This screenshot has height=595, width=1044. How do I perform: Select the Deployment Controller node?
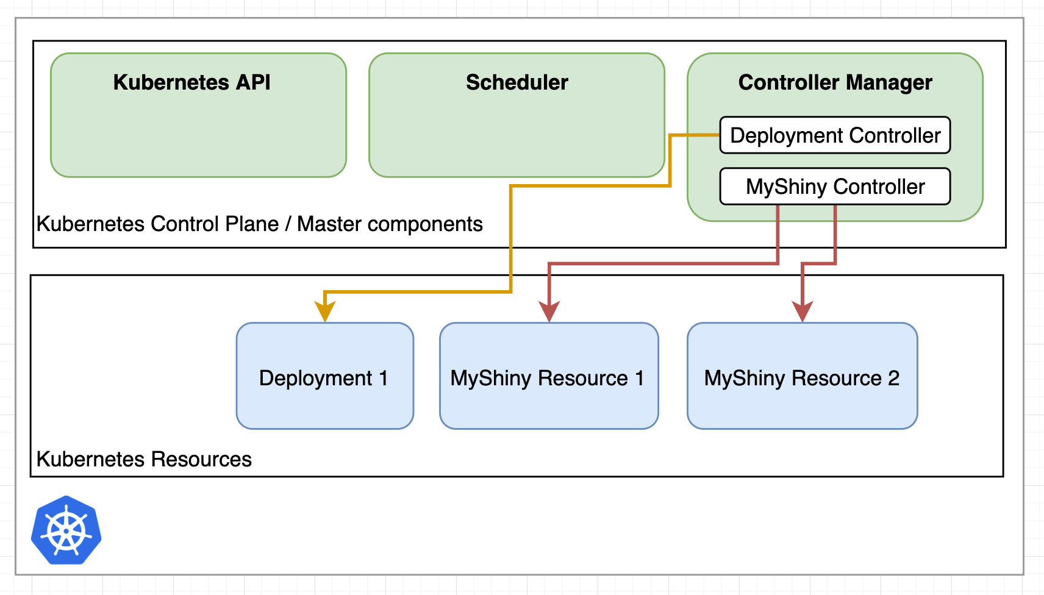pos(834,135)
